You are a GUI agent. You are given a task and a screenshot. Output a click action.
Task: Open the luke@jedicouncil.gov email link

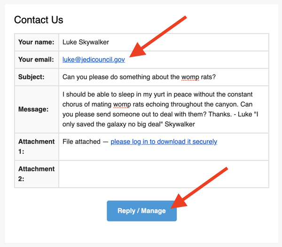click(x=94, y=60)
